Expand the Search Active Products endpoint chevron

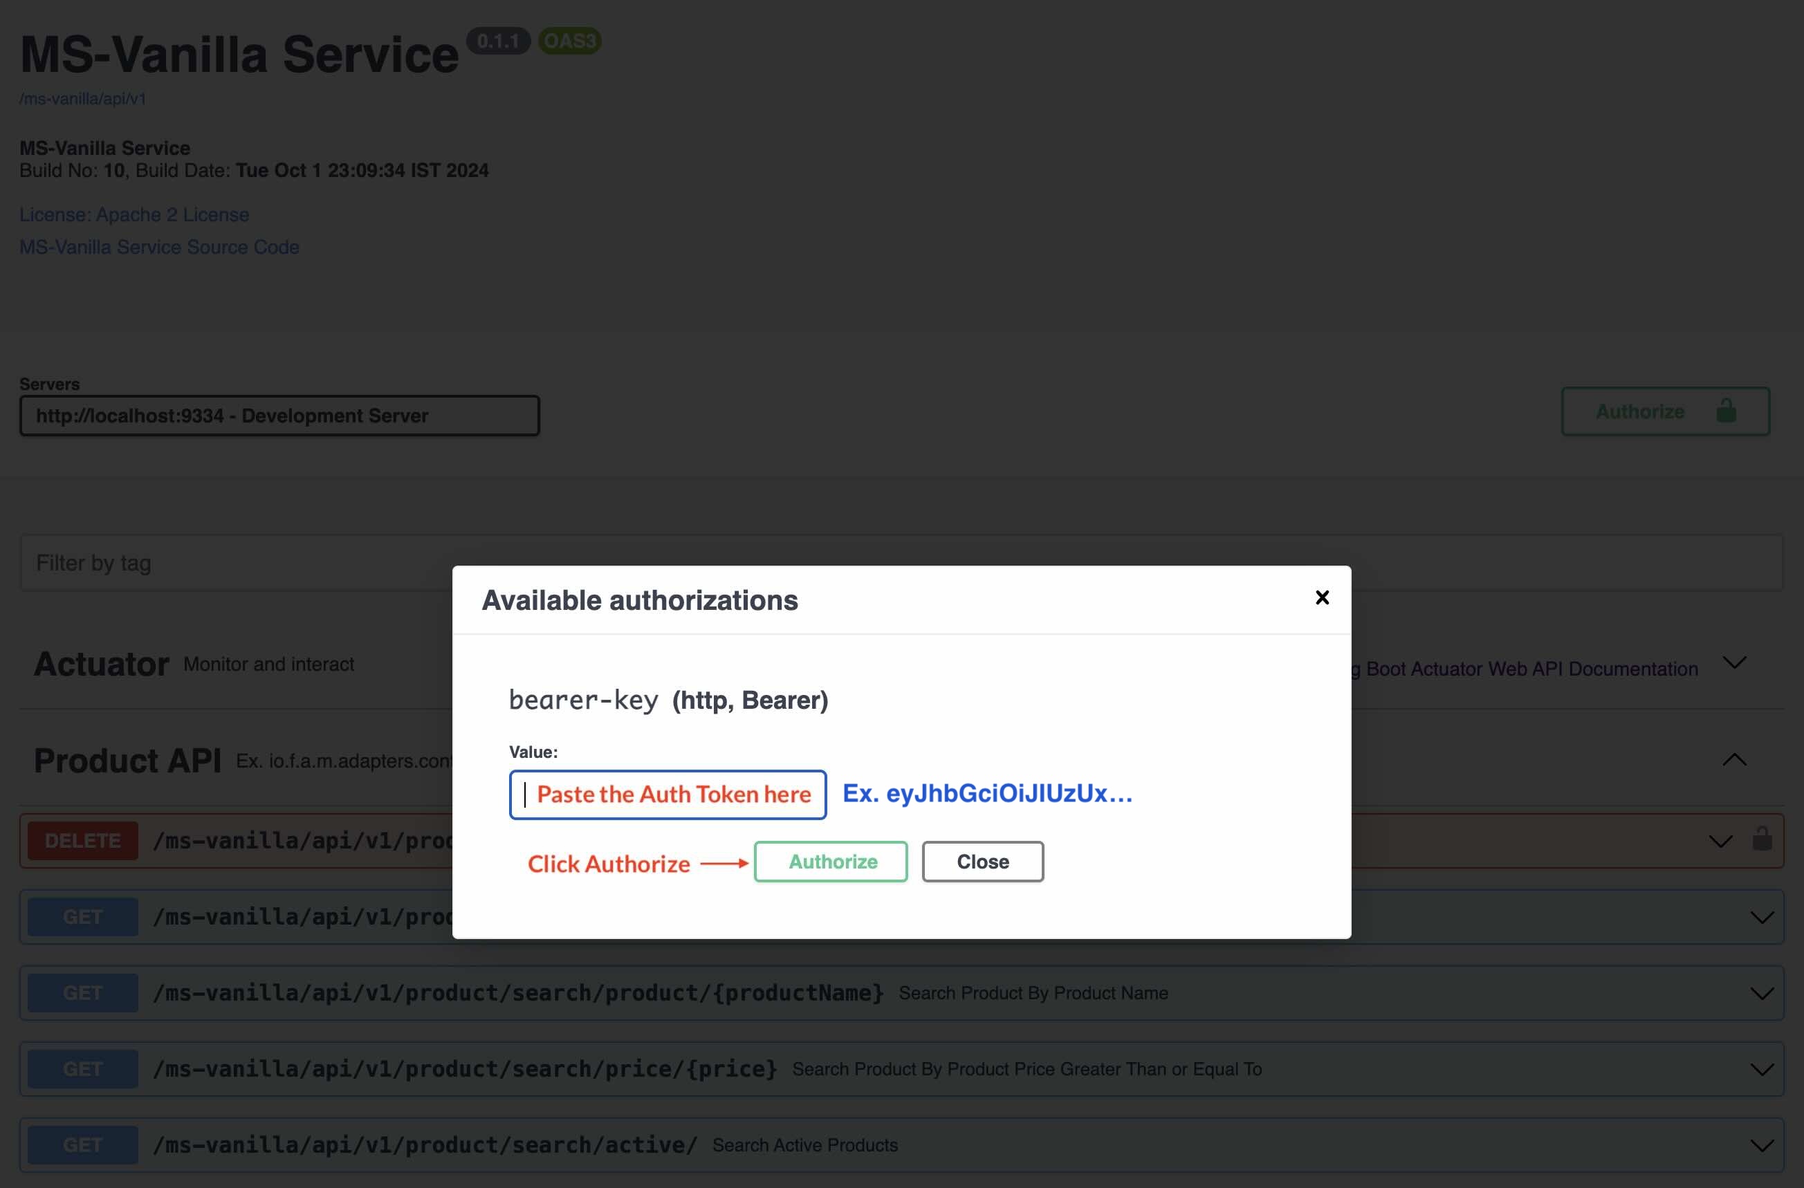(x=1762, y=1146)
